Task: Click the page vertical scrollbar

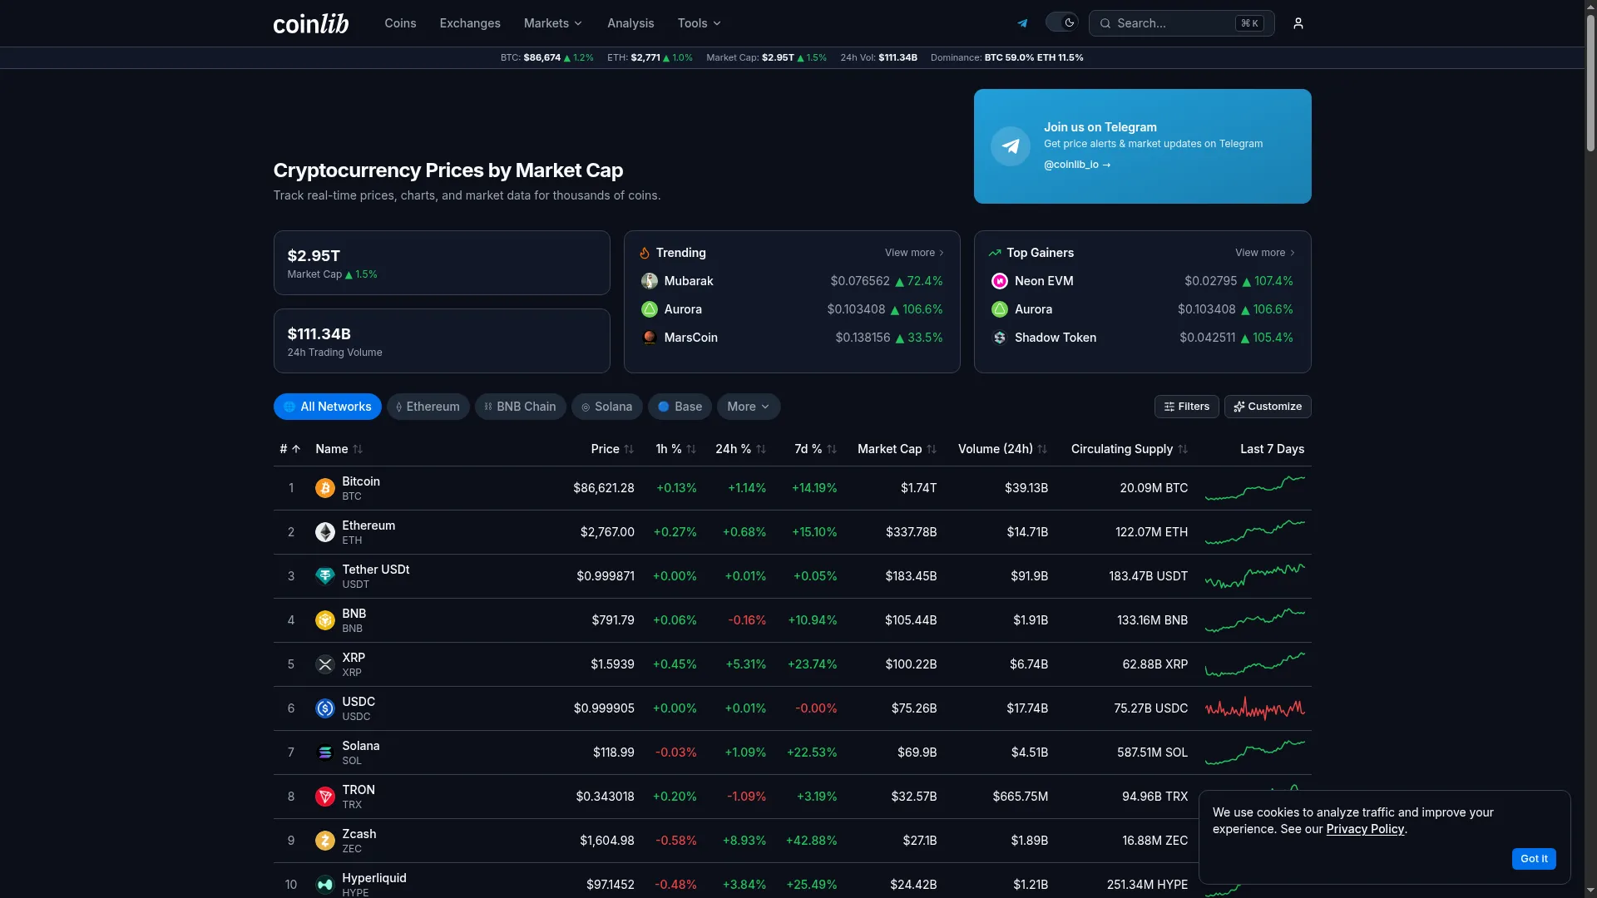Action: [1590, 83]
